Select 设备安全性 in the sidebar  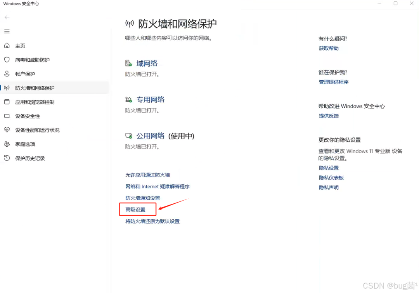click(55, 116)
